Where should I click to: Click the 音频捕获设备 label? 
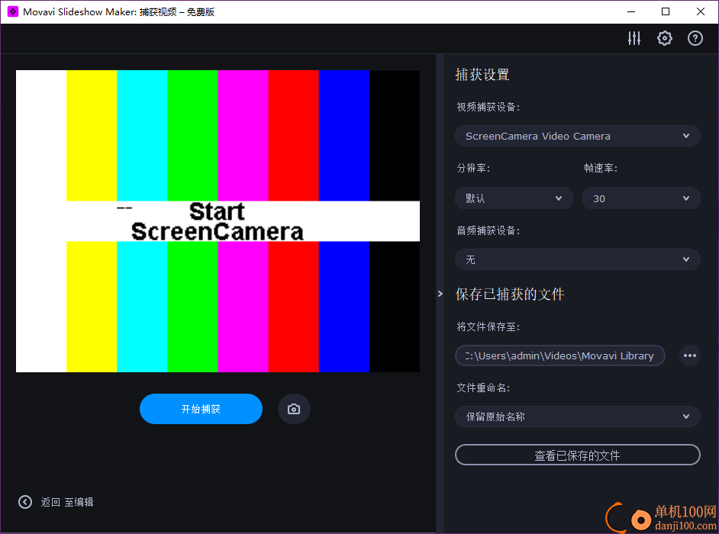[488, 230]
